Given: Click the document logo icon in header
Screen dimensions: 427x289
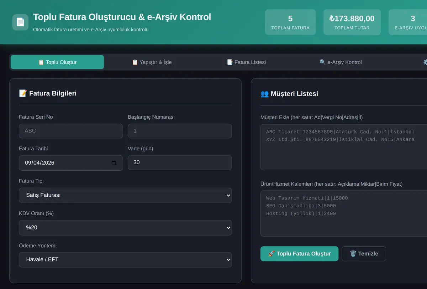Looking at the screenshot, I should (x=20, y=22).
